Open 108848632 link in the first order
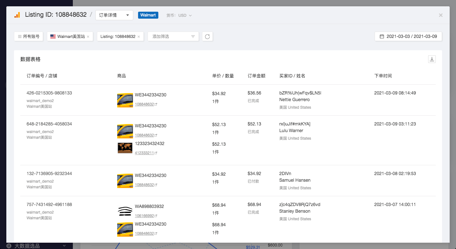This screenshot has height=249, width=456. [144, 104]
